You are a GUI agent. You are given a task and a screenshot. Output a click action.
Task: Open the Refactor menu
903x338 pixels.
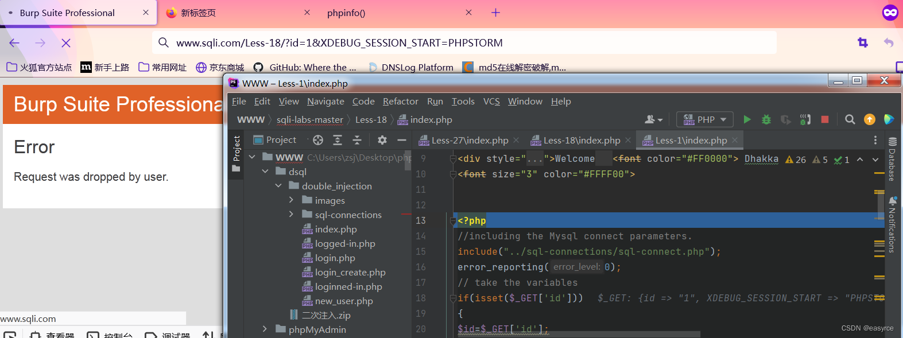(401, 102)
